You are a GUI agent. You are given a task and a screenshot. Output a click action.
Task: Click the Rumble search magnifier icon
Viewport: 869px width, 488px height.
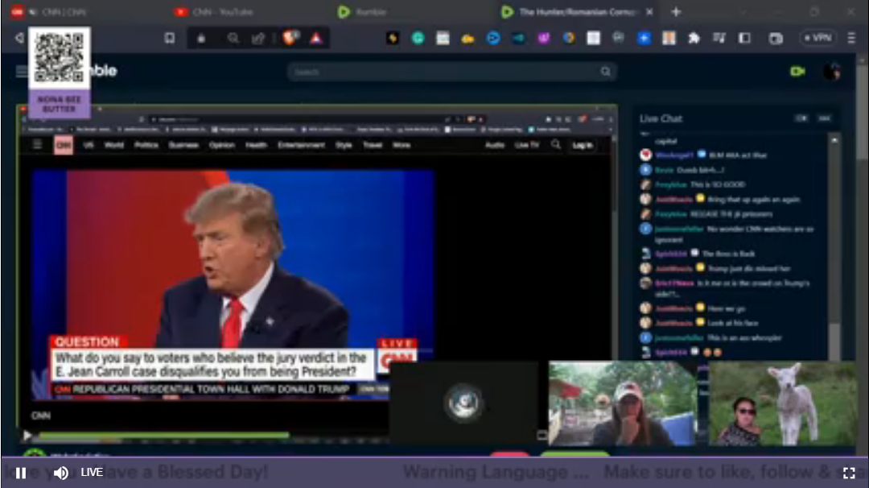click(605, 72)
